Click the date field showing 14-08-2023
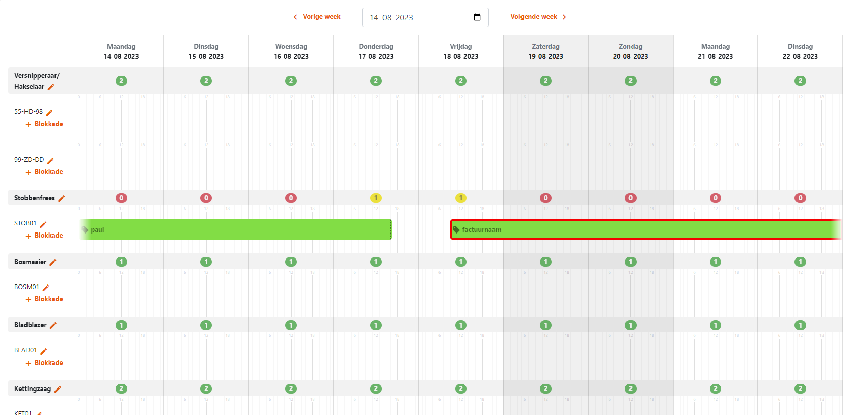 425,17
